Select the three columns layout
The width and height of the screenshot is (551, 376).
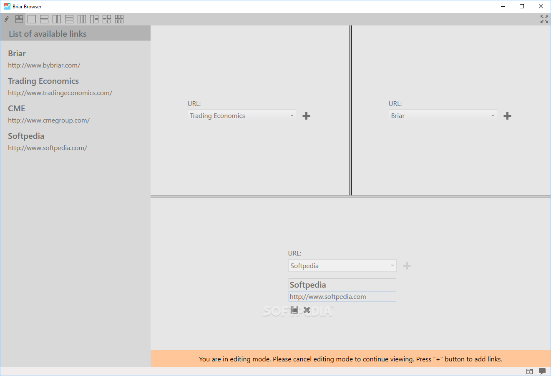coord(82,19)
